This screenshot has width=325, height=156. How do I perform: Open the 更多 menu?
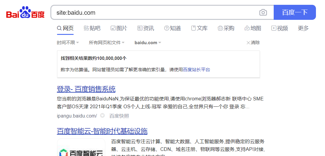tap(303, 28)
